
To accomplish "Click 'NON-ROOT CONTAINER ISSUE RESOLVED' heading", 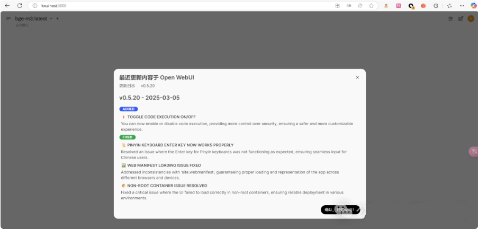I will (x=167, y=186).
